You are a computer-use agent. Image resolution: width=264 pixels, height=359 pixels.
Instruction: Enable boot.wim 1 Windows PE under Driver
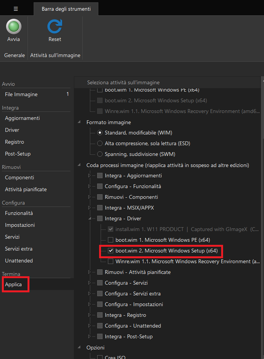[111, 240]
